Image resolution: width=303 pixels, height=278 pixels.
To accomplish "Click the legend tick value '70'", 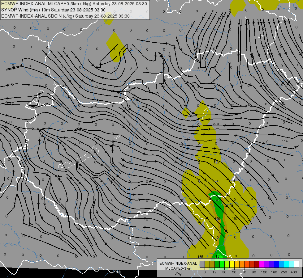I will click(x=244, y=272).
